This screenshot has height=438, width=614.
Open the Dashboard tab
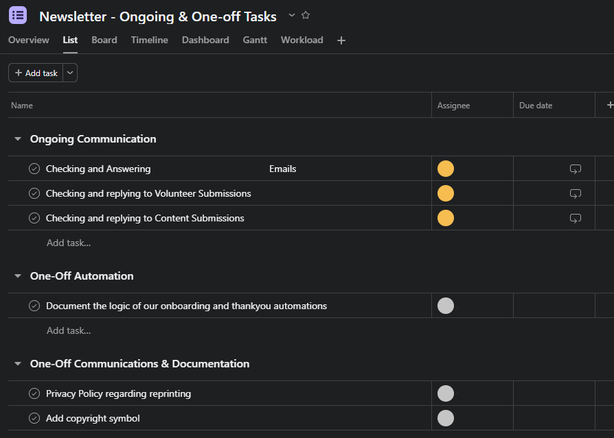[205, 40]
